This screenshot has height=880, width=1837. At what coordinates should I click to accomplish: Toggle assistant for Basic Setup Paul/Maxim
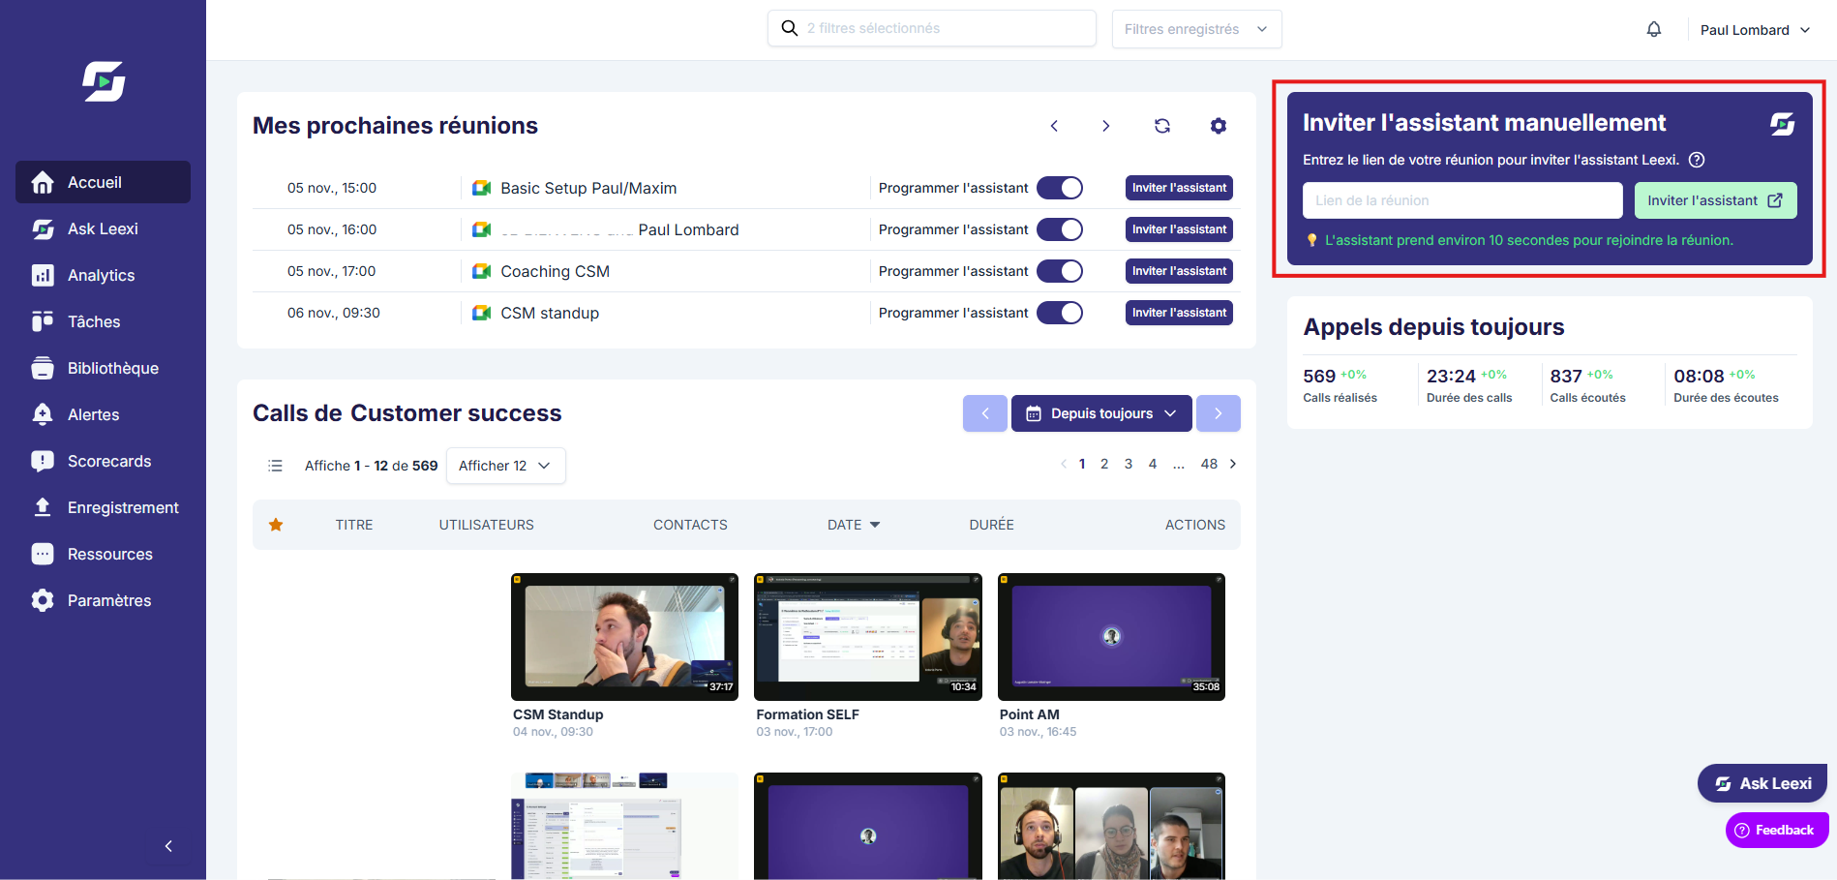click(1060, 188)
